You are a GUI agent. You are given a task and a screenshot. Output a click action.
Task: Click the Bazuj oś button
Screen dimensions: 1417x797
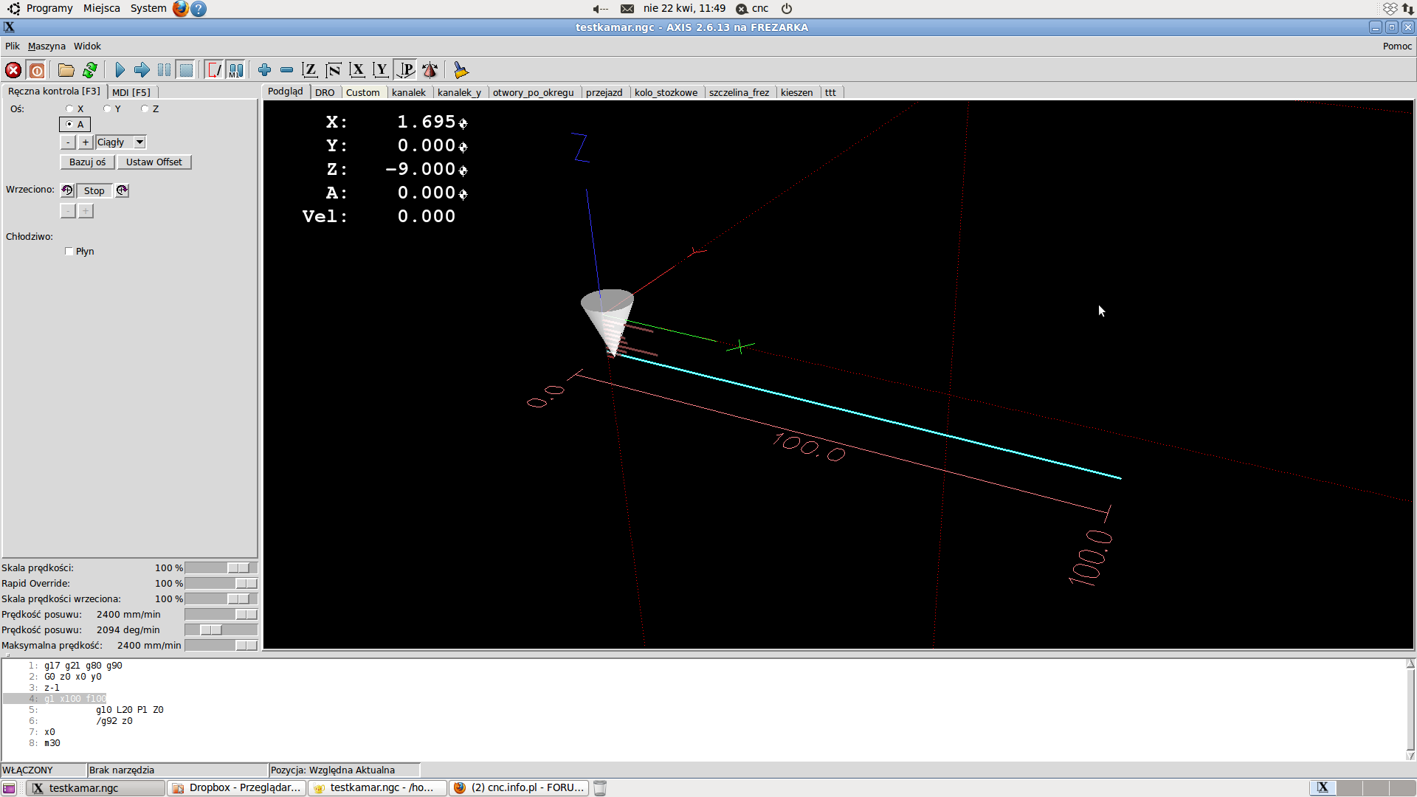(89, 162)
